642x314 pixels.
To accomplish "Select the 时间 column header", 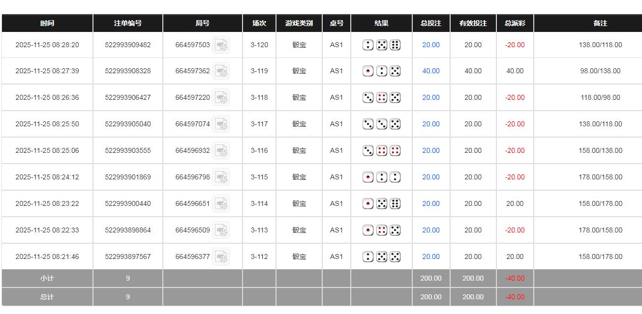I will click(x=47, y=23).
